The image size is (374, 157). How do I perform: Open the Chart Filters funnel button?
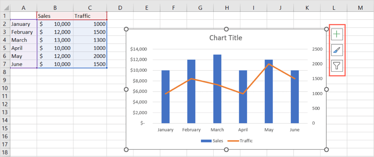[x=337, y=66]
